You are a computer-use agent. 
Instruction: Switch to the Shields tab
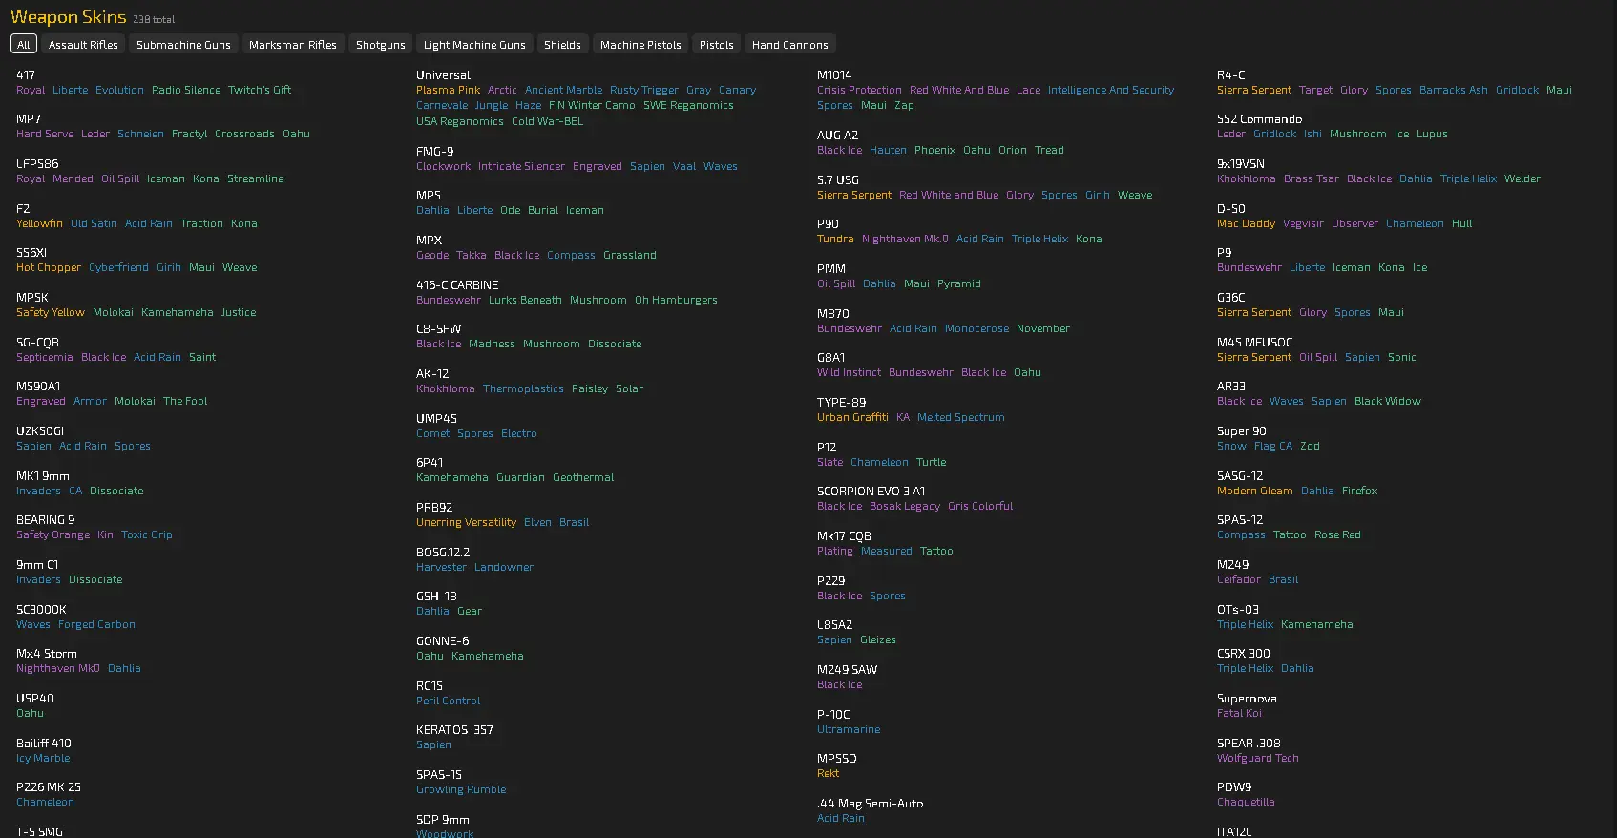click(562, 45)
